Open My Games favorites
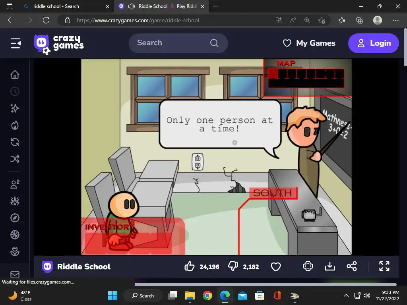Screen dimensions: 407x305 pos(309,43)
